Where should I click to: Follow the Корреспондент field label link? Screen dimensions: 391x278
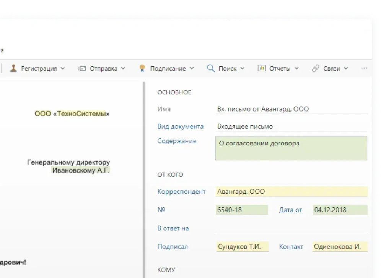tap(181, 192)
